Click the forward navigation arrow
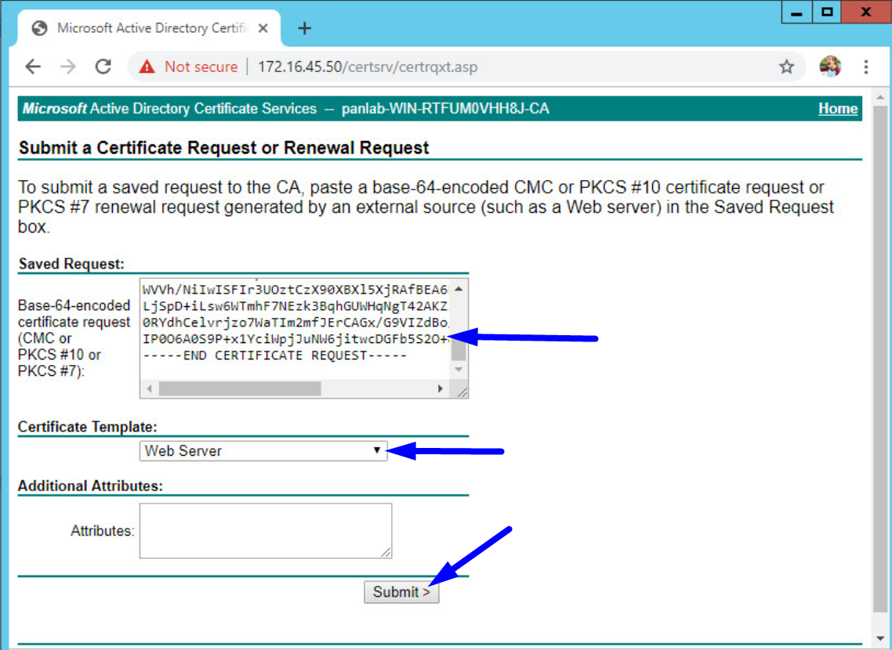This screenshot has height=650, width=892. pyautogui.click(x=68, y=67)
